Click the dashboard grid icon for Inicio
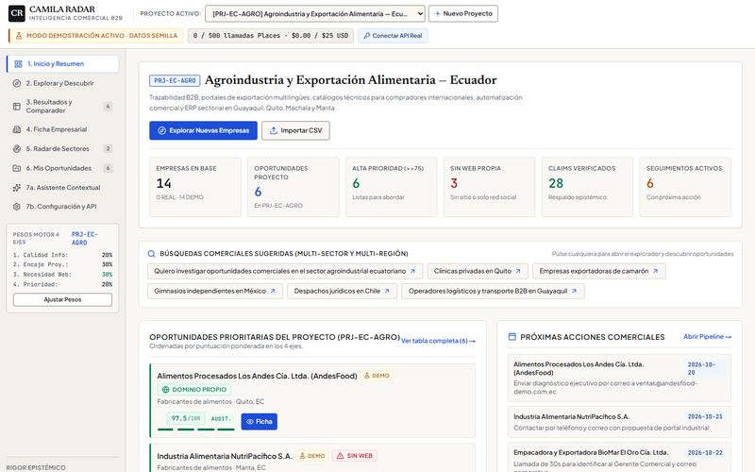This screenshot has height=472, width=755. point(18,64)
